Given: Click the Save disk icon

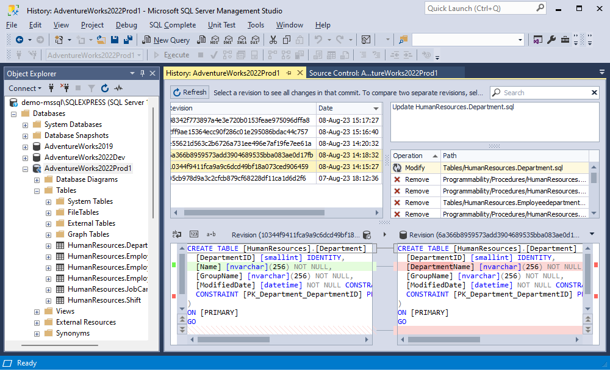Looking at the screenshot, I should pos(115,40).
